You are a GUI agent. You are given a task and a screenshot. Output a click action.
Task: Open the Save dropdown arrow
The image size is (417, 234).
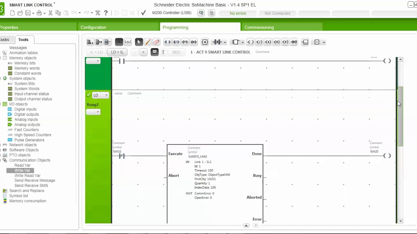pyautogui.click(x=33, y=13)
